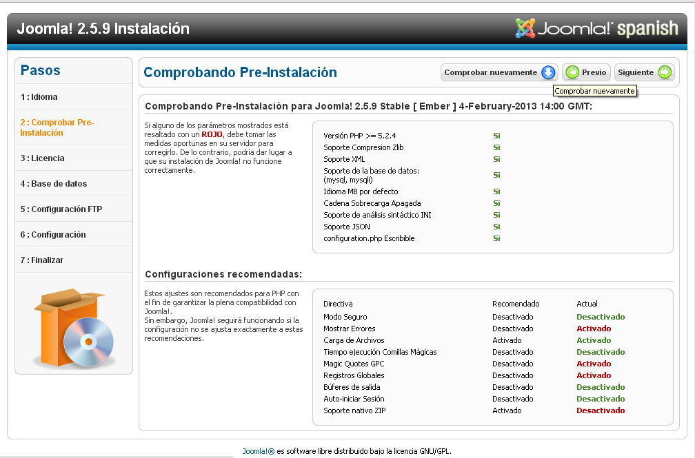Select step 1 : Idioma
The image size is (695, 458).
point(39,97)
